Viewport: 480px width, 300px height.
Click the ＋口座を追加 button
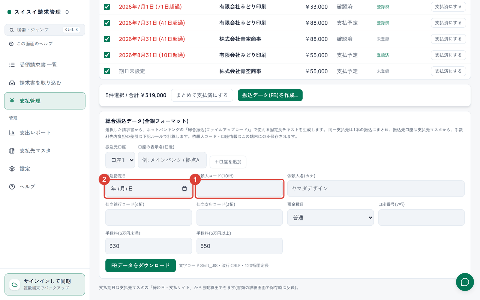pos(228,162)
